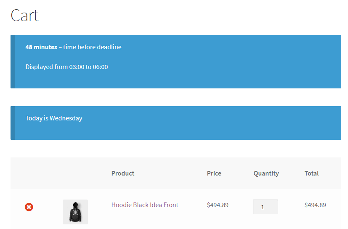
Task: Click the $494.89 value under Price
Action: [x=218, y=205]
